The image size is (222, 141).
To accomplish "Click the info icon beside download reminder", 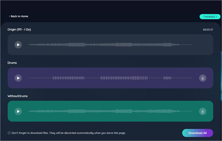I will pos(9,133).
